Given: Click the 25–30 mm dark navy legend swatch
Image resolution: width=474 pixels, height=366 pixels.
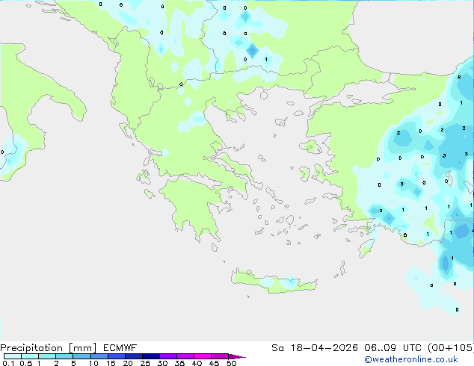Looking at the screenshot, I should pyautogui.click(x=151, y=356).
